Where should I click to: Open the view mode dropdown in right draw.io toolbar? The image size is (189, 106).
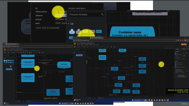75,47
